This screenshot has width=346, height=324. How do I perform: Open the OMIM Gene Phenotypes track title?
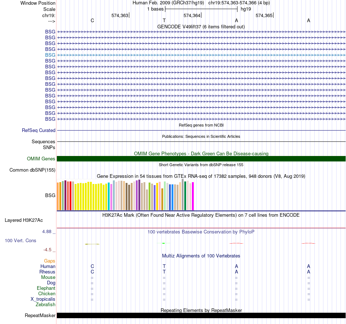coord(201,153)
